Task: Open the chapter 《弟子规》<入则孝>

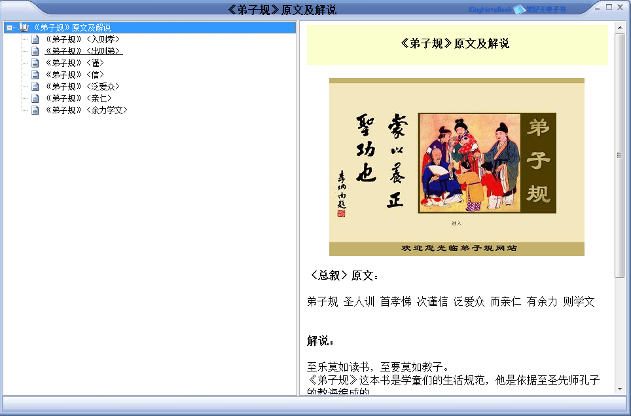Action: coord(82,39)
